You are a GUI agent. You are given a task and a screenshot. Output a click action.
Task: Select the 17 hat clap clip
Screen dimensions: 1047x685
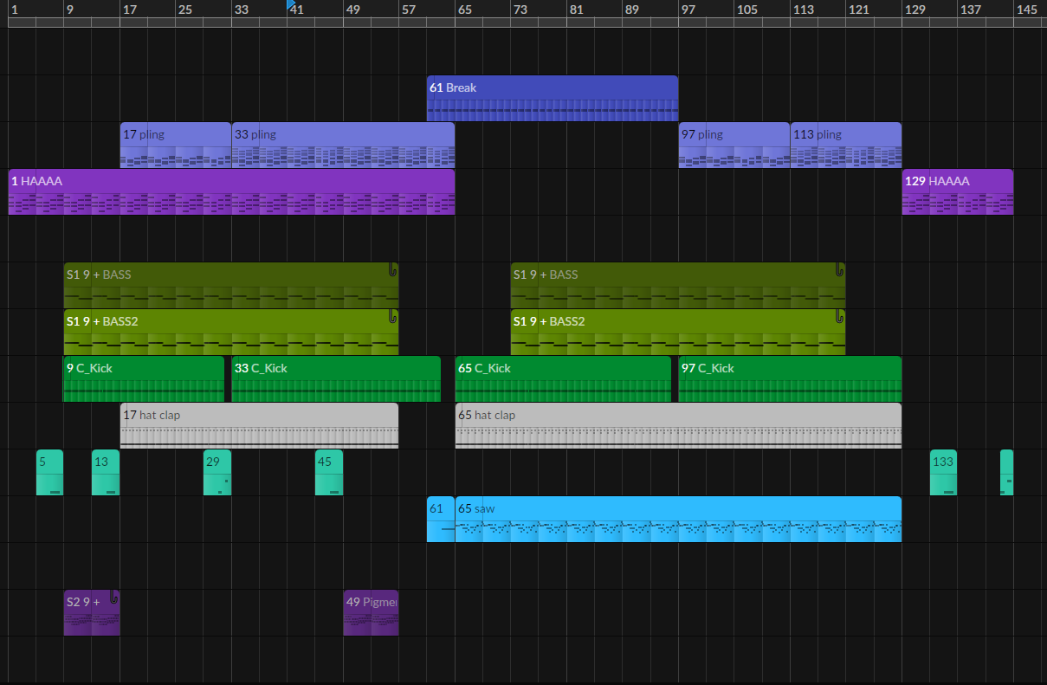[x=259, y=425]
